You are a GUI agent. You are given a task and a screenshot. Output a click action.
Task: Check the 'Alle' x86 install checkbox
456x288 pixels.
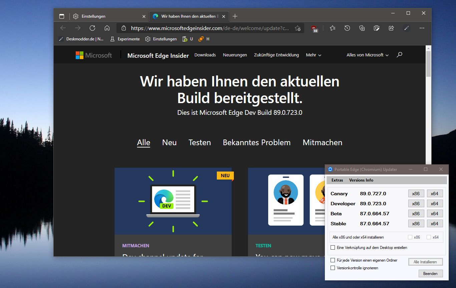pos(410,237)
